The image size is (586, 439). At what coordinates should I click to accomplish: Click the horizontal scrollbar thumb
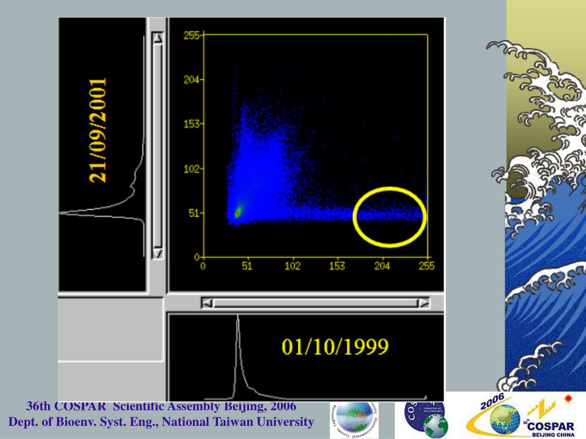[315, 303]
